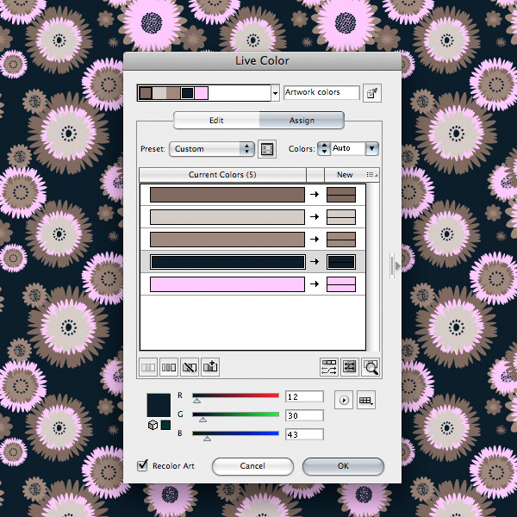Click the New column header

click(345, 175)
